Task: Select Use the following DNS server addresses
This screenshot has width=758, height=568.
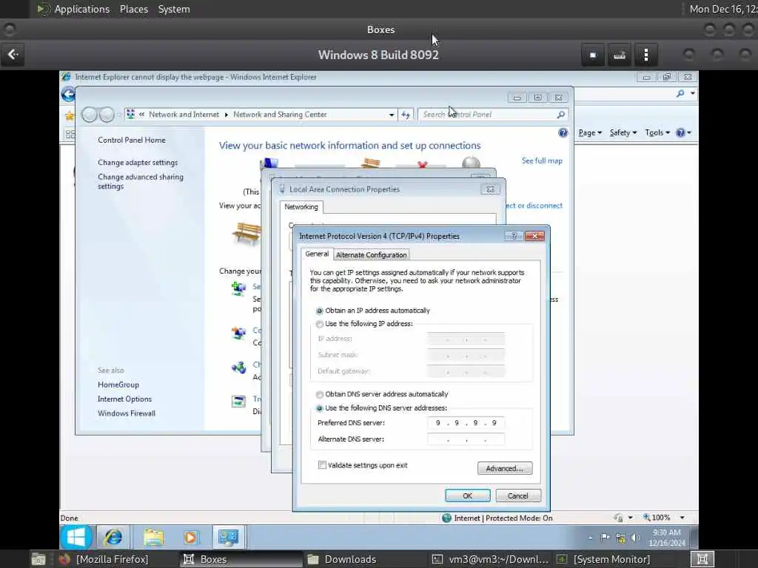Action: point(319,408)
